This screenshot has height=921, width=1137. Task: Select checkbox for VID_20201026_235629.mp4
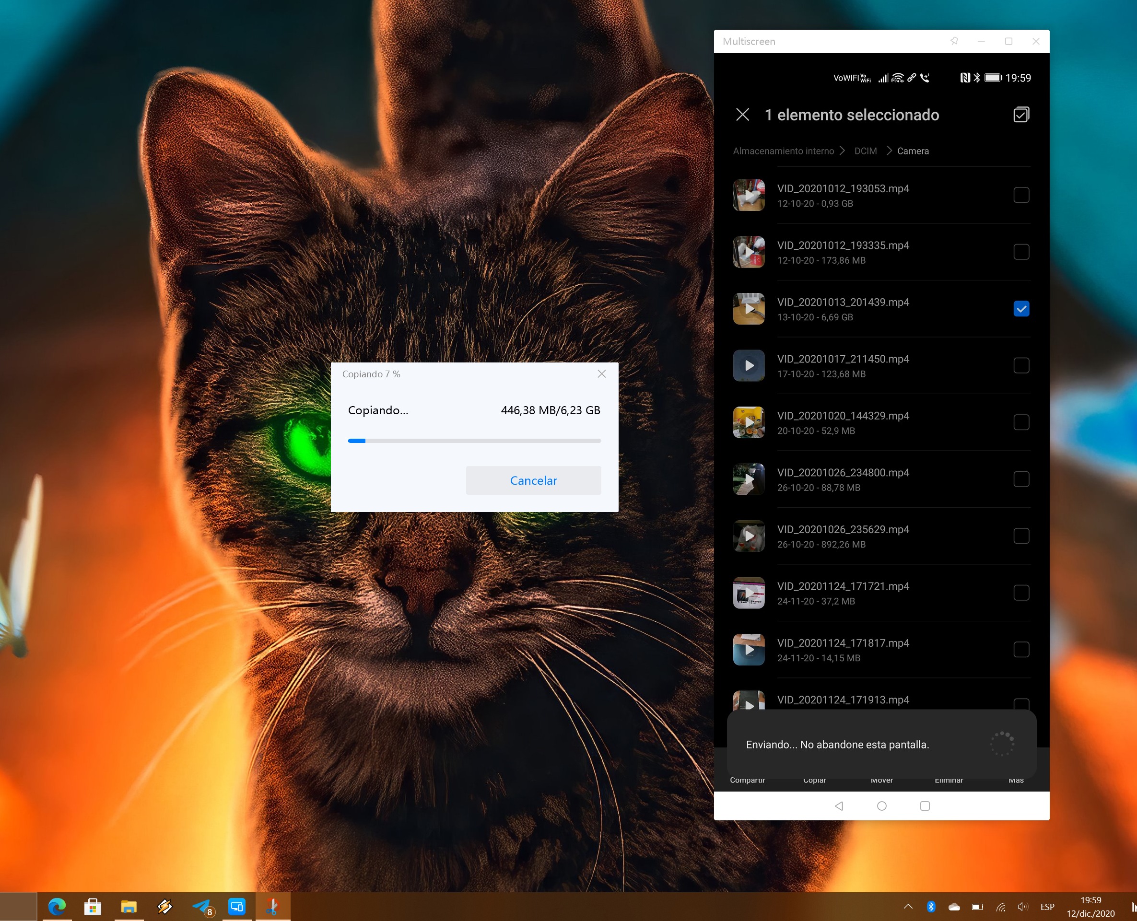click(x=1021, y=536)
